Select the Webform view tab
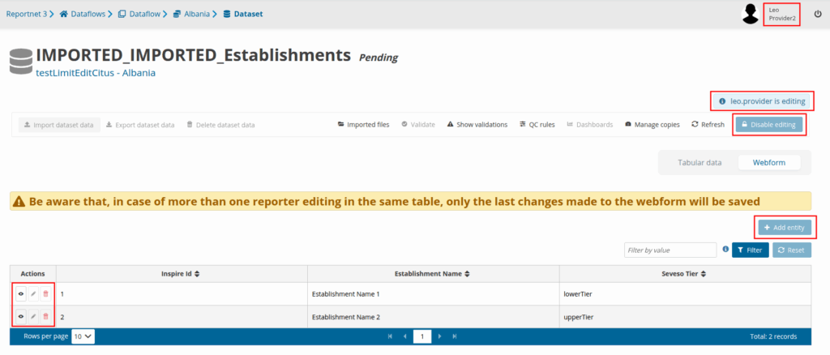Image resolution: width=830 pixels, height=355 pixels. click(x=768, y=163)
